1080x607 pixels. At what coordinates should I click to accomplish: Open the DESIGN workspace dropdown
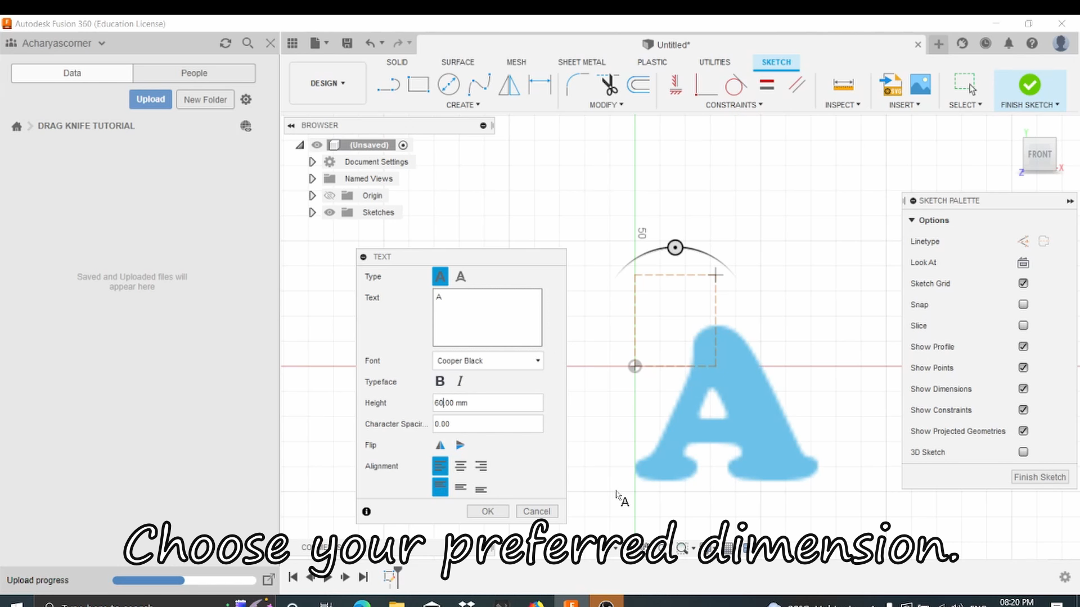tap(327, 83)
